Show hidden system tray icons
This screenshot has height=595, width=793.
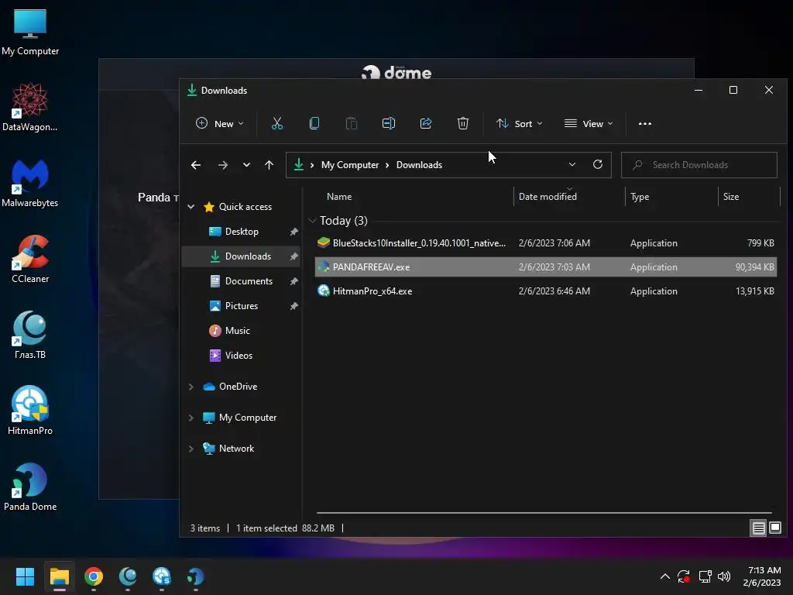[665, 576]
